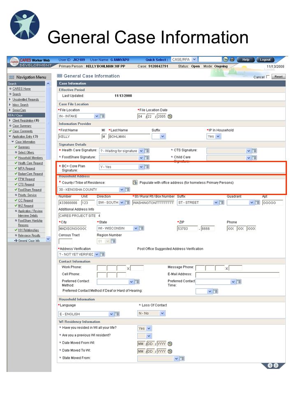Click the navigation menu scroll down arrow
296x395 pixels.
[48, 239]
